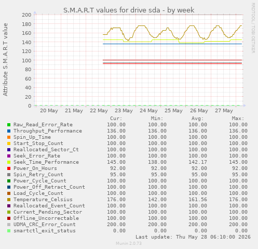Click the Power_On_Hours red legend swatch
The image size is (258, 249).
9,168
